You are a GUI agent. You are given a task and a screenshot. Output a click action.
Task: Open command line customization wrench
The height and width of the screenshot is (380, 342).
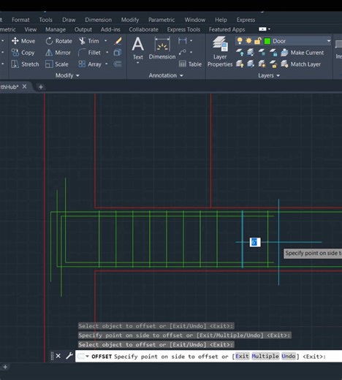69,356
